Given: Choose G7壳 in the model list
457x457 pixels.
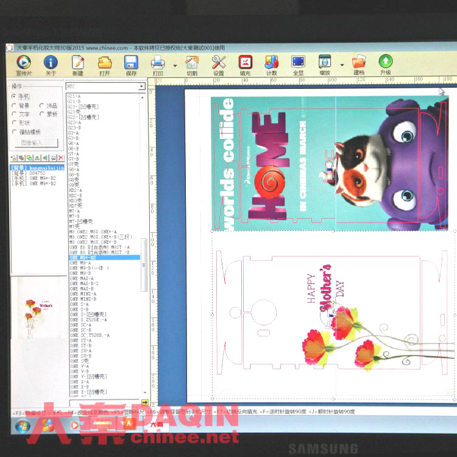Looking at the screenshot, I should pyautogui.click(x=74, y=164).
